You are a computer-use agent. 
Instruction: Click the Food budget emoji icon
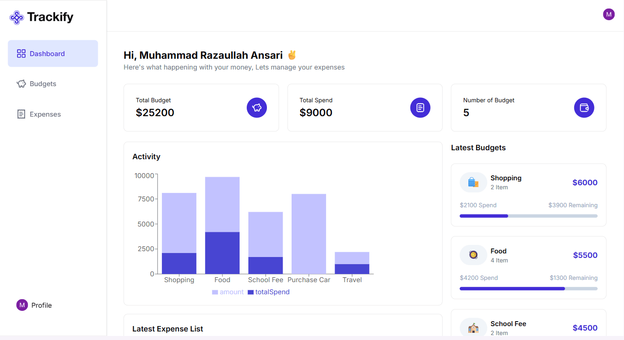[473, 255]
